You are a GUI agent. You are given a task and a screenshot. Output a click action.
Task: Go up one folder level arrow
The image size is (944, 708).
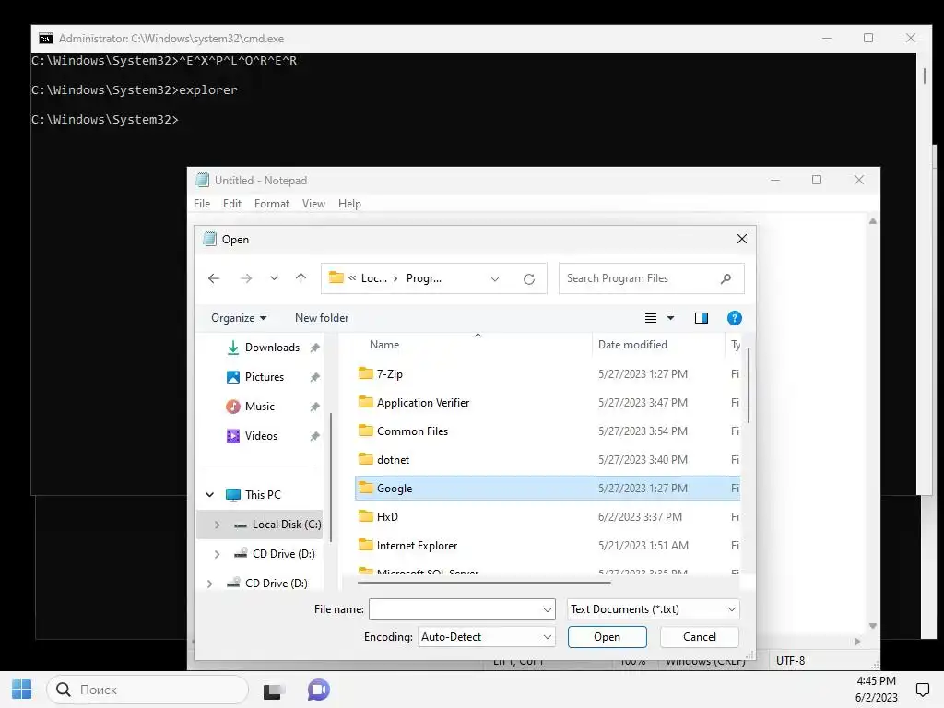(x=301, y=278)
